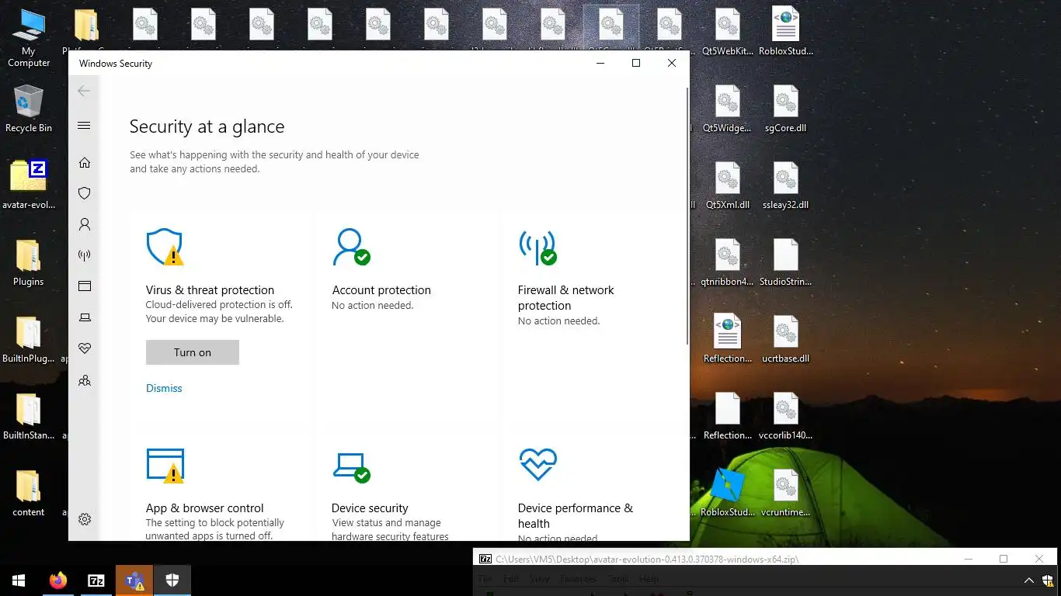Open Device security laptop icon in sidebar

coord(85,317)
